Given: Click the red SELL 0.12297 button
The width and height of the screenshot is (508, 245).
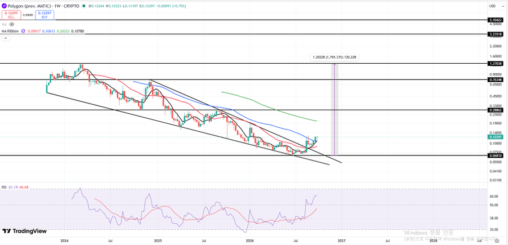Looking at the screenshot, I should [x=12, y=15].
